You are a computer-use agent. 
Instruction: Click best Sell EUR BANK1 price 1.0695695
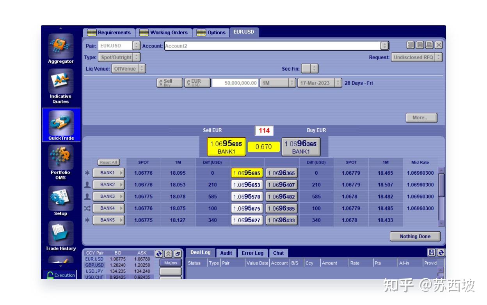point(226,147)
